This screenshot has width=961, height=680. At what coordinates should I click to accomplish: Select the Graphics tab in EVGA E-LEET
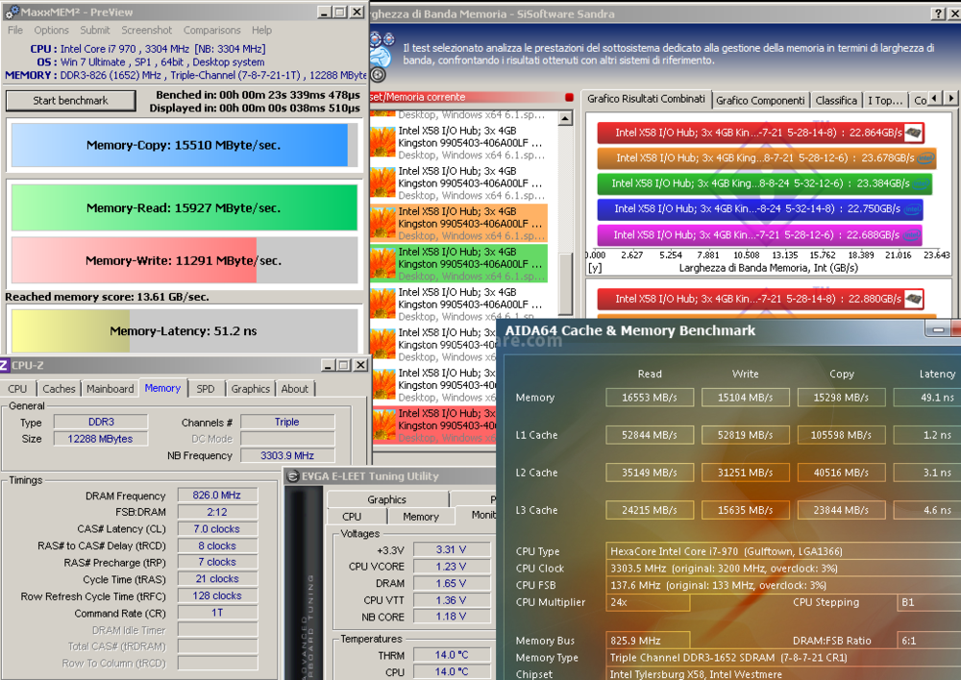[x=387, y=499]
